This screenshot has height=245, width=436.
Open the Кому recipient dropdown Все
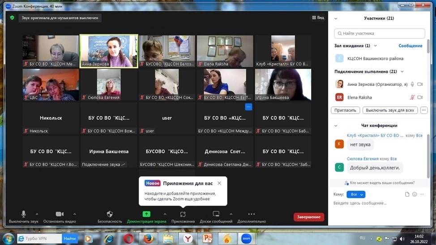[x=356, y=194]
